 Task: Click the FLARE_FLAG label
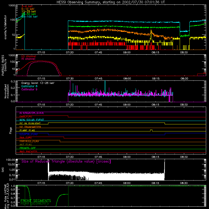click(x=27, y=130)
